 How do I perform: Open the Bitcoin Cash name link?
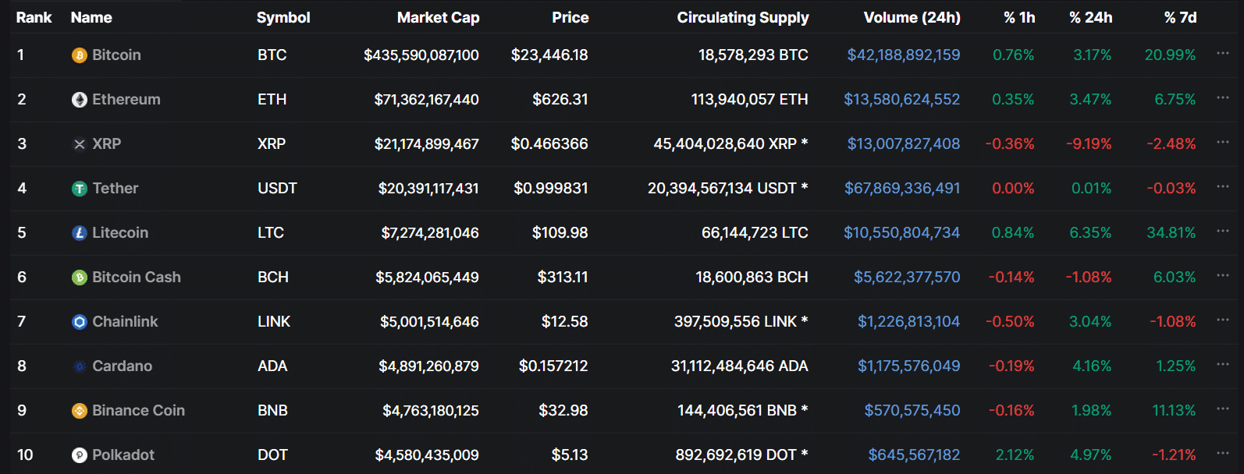137,278
